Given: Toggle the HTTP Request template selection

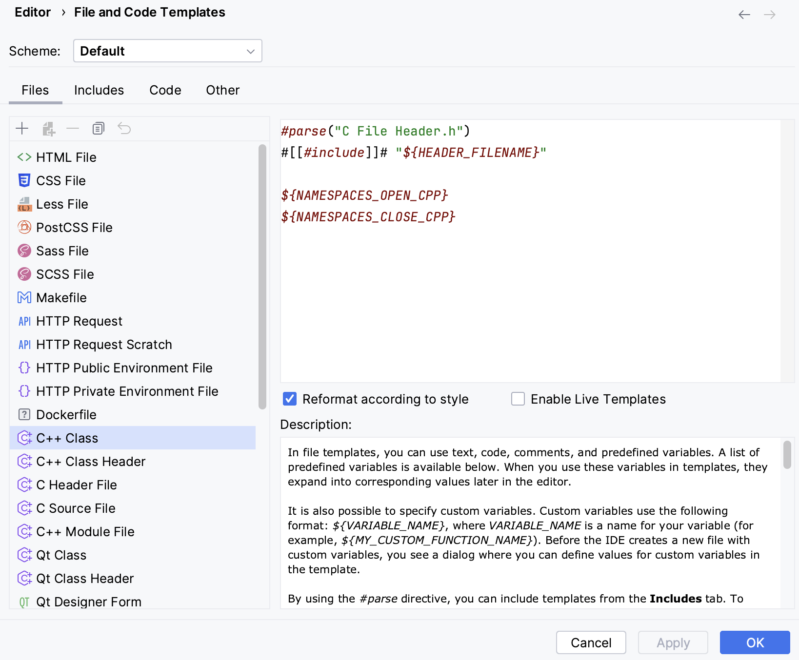Looking at the screenshot, I should (x=79, y=321).
